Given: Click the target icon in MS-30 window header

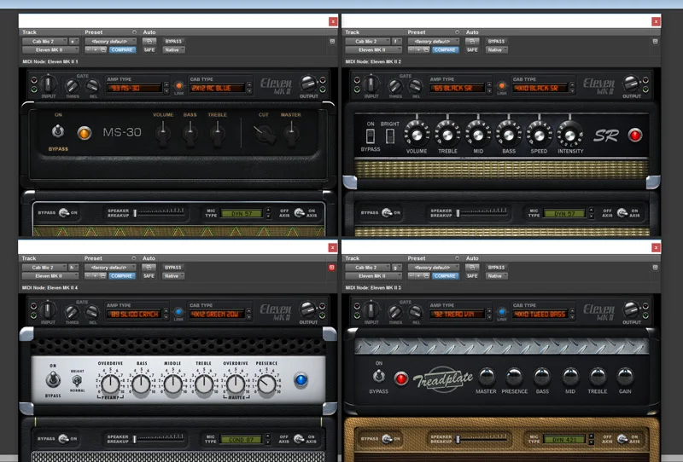Looking at the screenshot, I should click(332, 41).
